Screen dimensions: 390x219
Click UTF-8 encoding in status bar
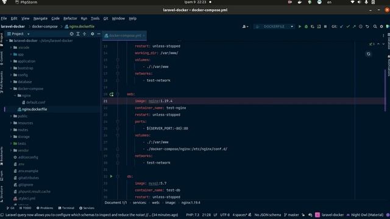pyautogui.click(x=225, y=215)
